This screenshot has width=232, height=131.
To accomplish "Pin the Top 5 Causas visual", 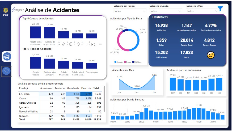I will (63, 44).
